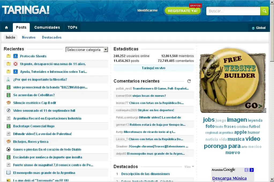Screen dimensions: 274x182
Task: Select the Destacados tab
Action: (x=51, y=37)
